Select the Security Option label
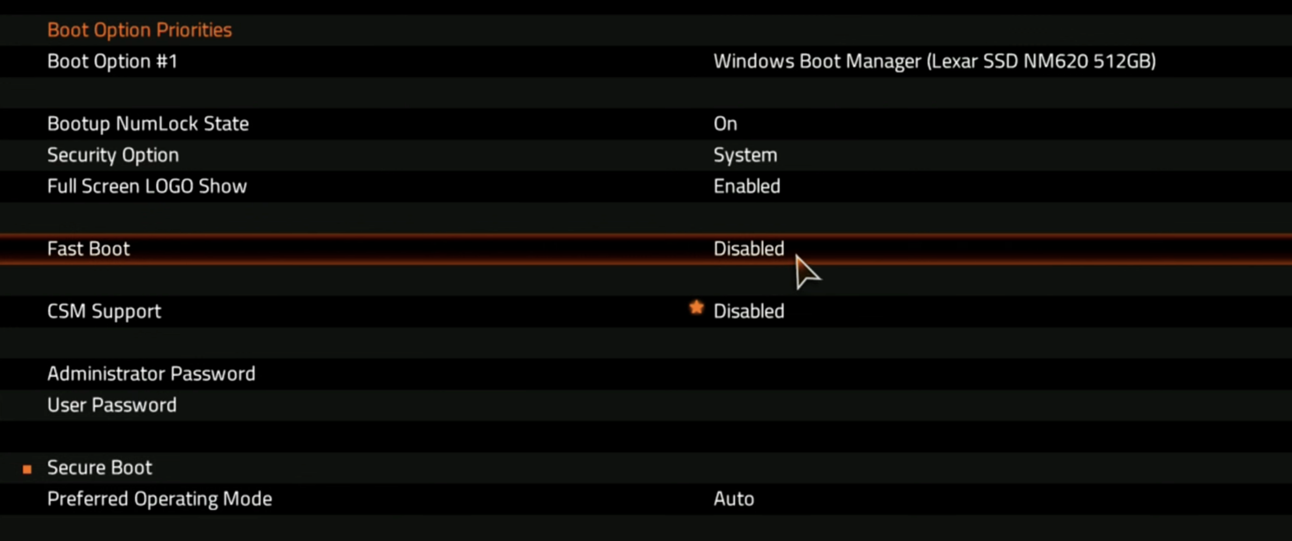Image resolution: width=1292 pixels, height=541 pixels. coord(113,155)
